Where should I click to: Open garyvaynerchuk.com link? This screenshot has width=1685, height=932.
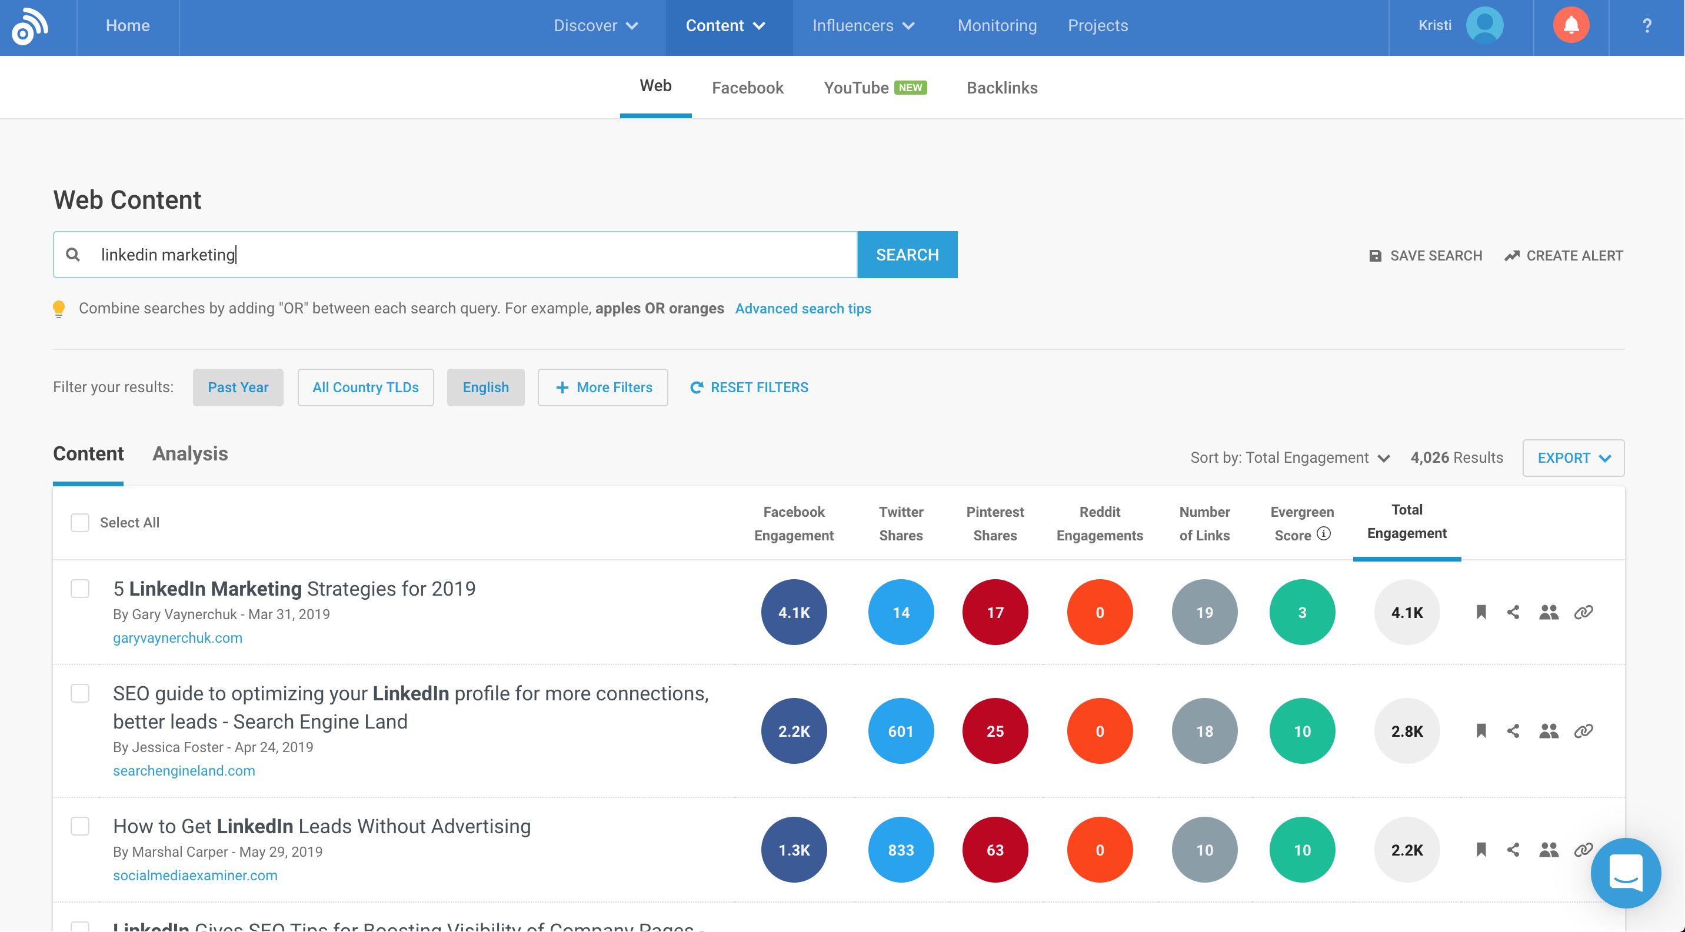177,638
